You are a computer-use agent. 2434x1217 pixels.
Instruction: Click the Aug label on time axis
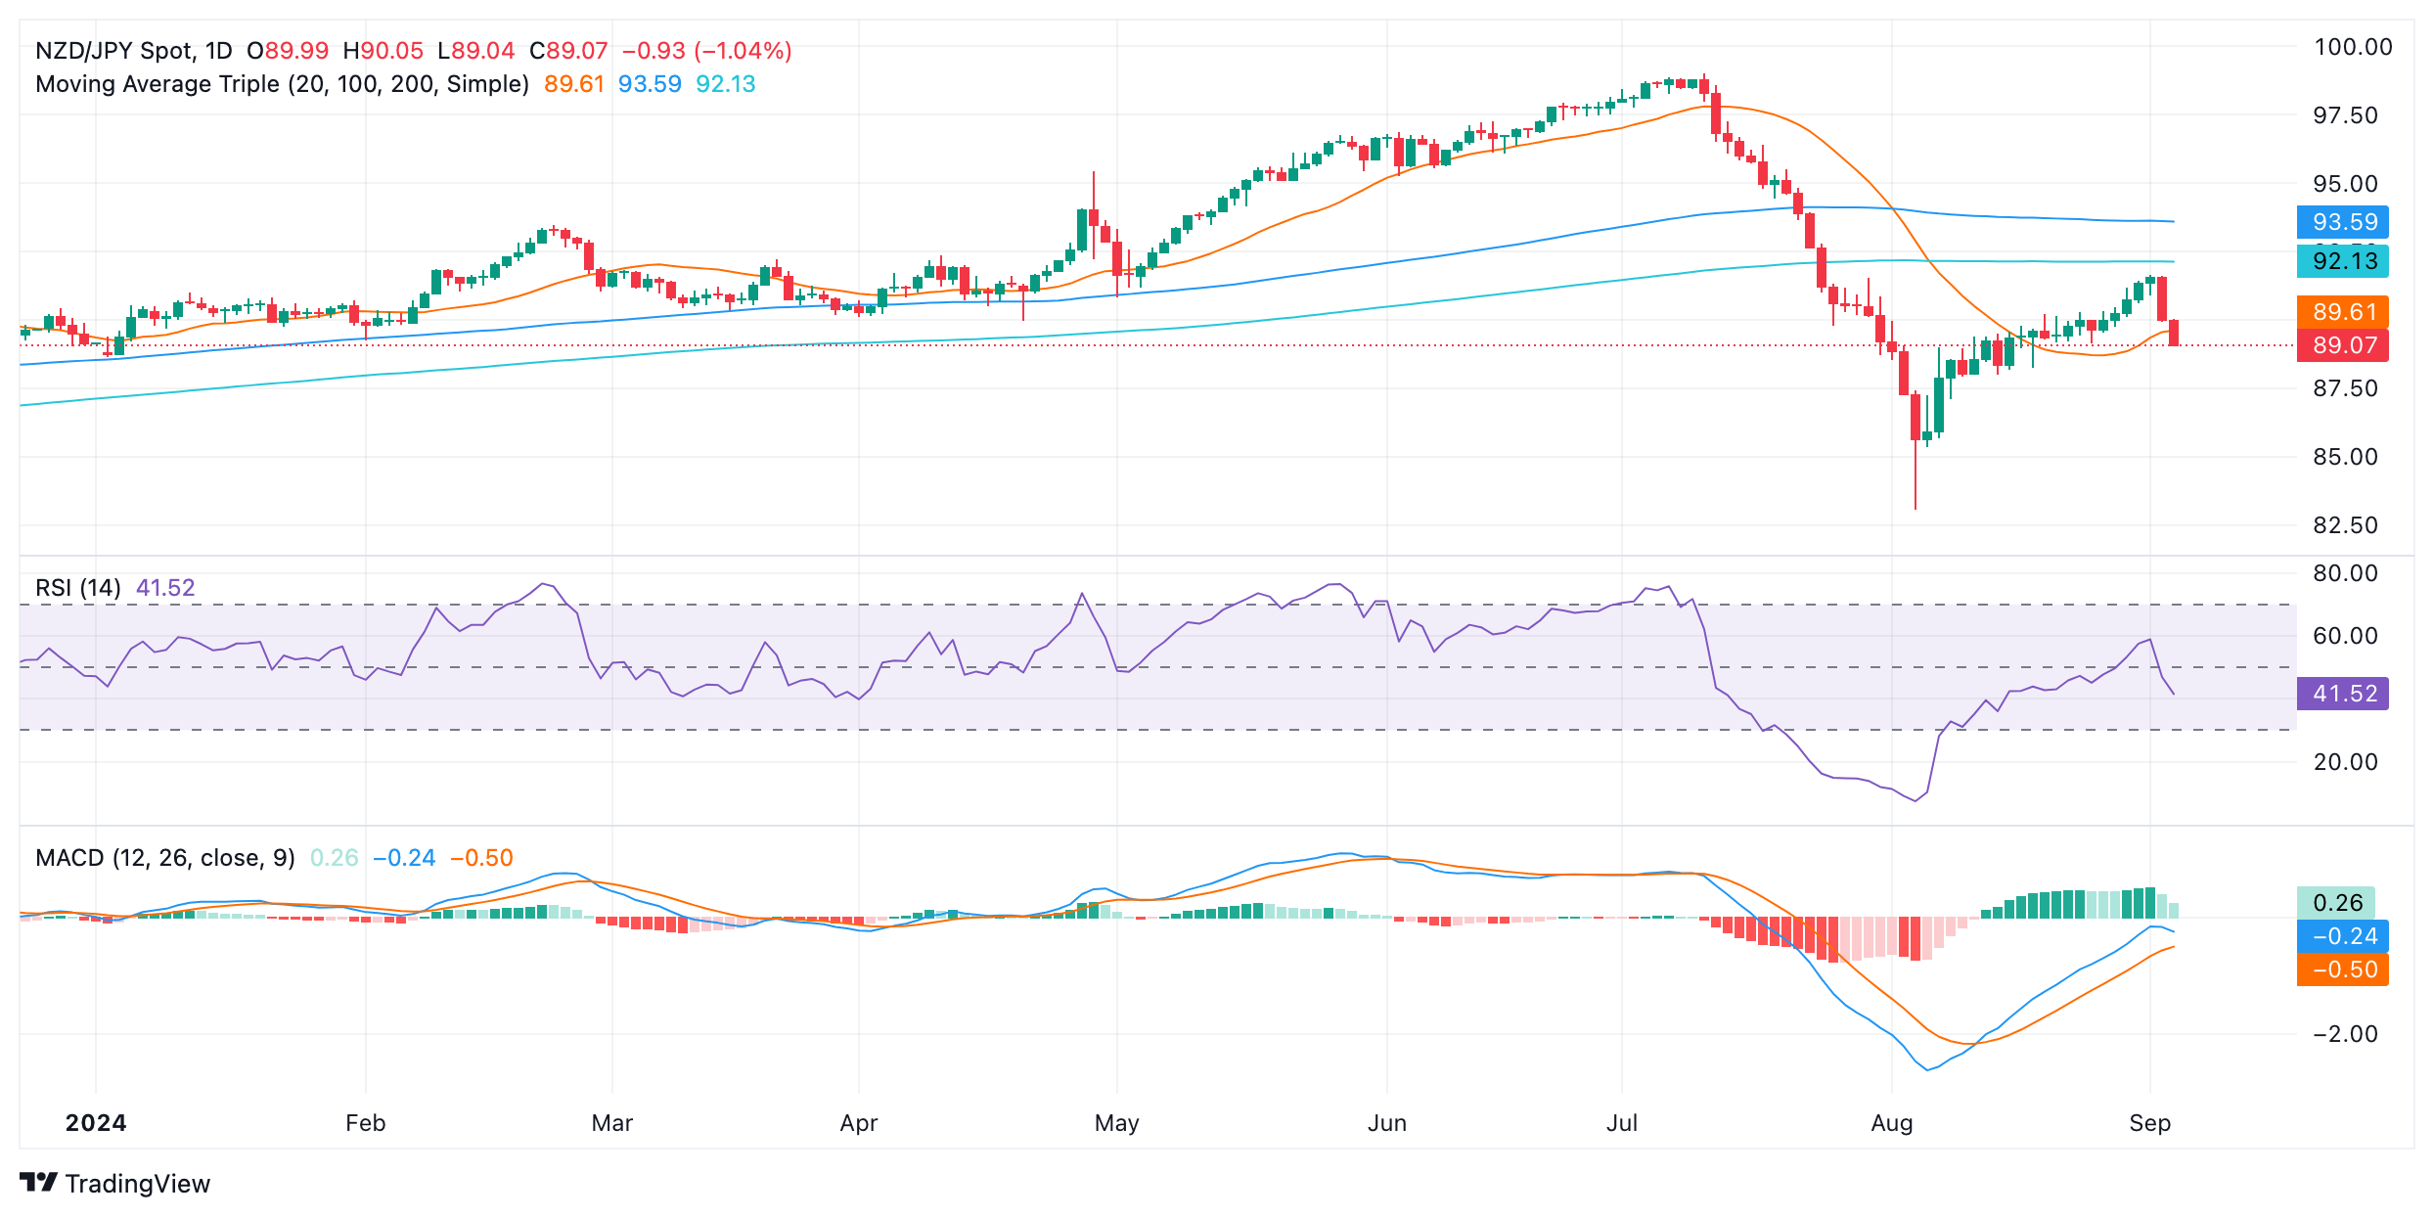click(x=1891, y=1123)
